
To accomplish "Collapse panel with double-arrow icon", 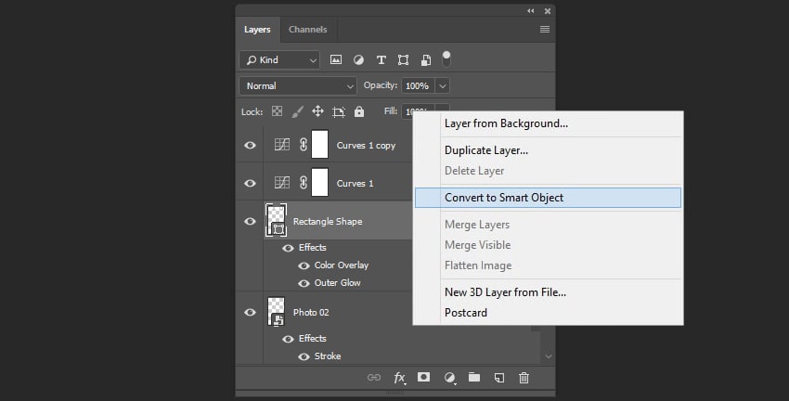I will pos(530,10).
